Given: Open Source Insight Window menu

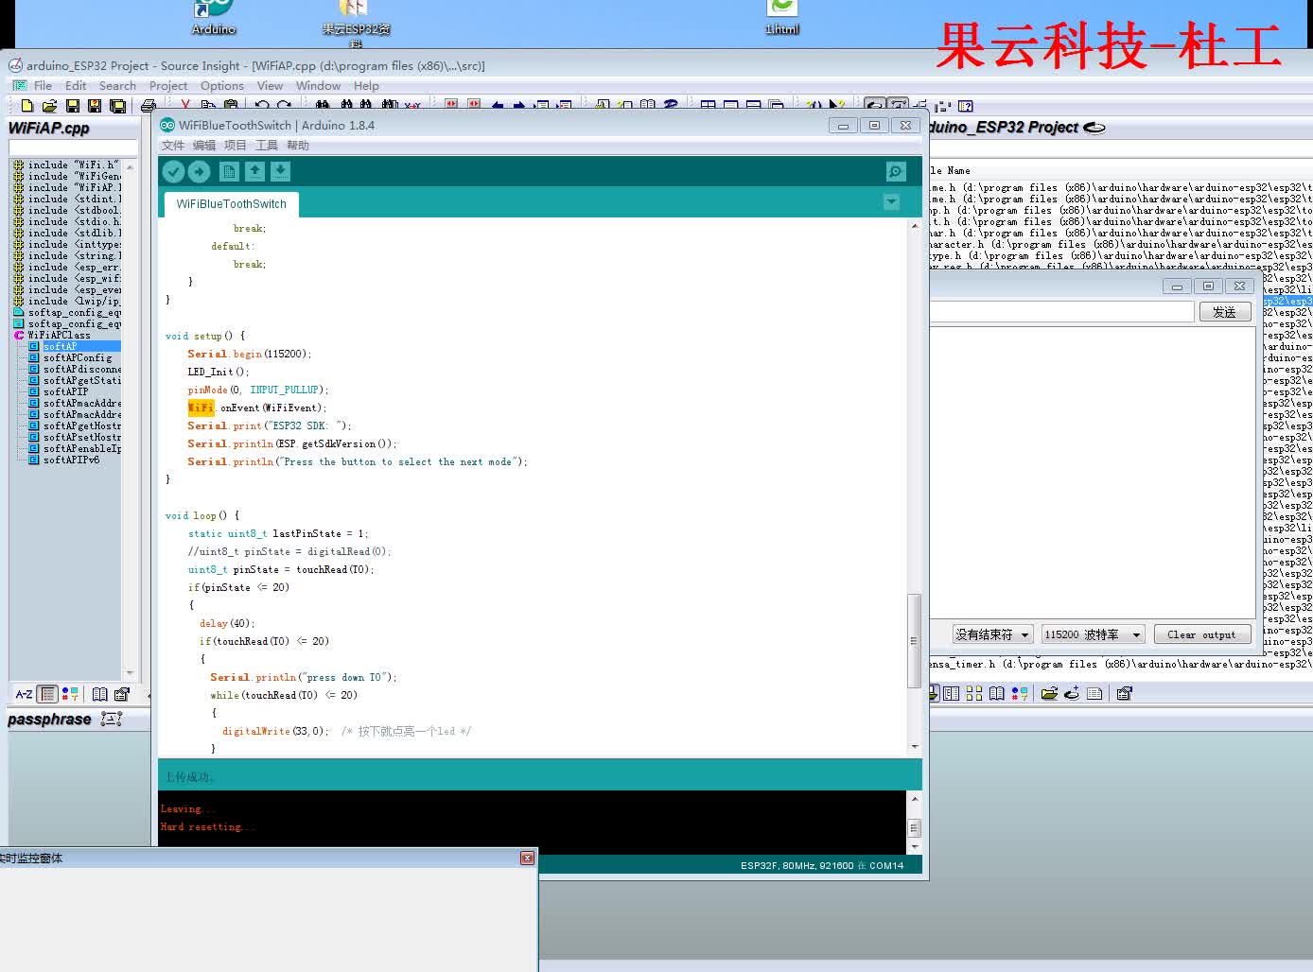Looking at the screenshot, I should 318,85.
